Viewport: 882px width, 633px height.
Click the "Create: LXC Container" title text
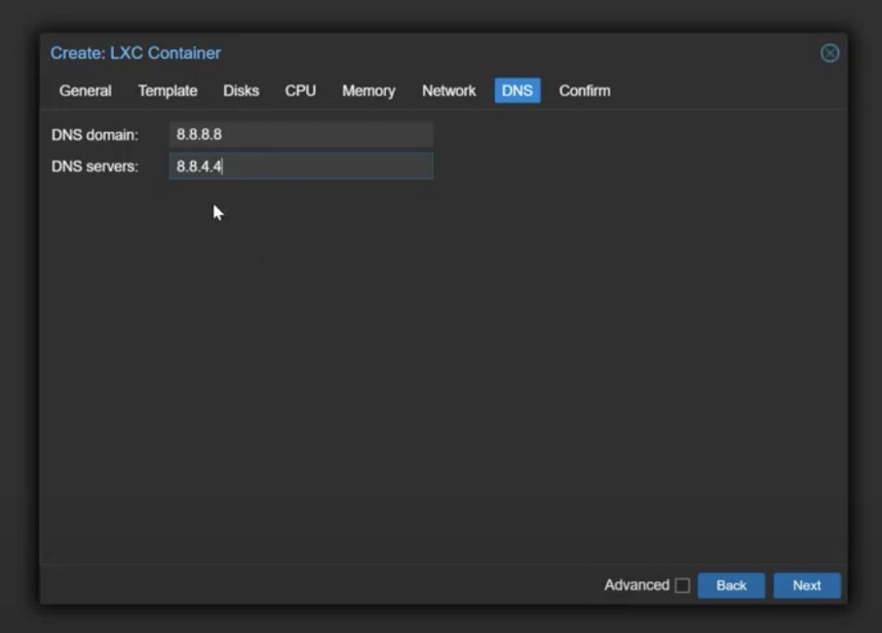point(135,54)
